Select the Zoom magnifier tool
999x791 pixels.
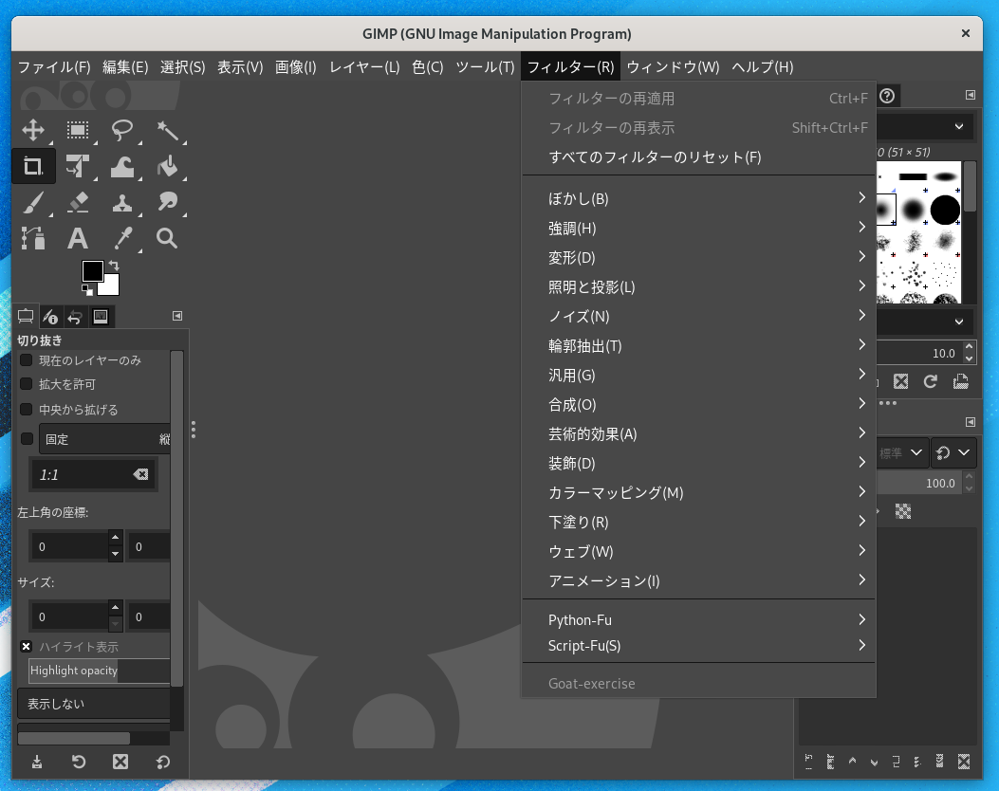(x=167, y=238)
